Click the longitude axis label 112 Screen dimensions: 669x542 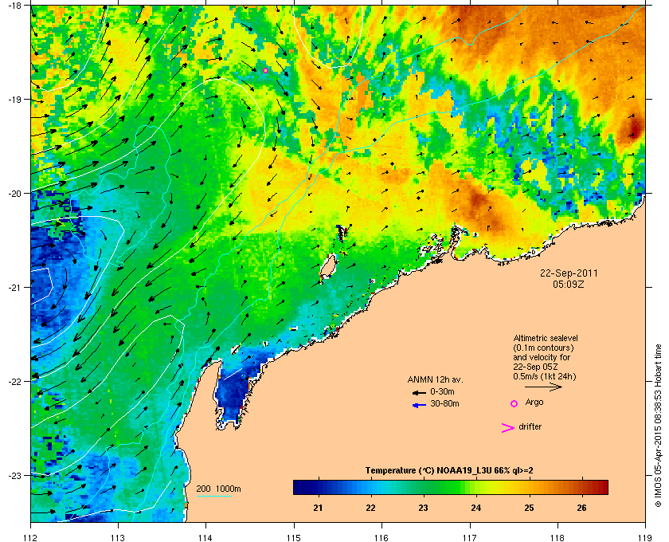(31, 537)
